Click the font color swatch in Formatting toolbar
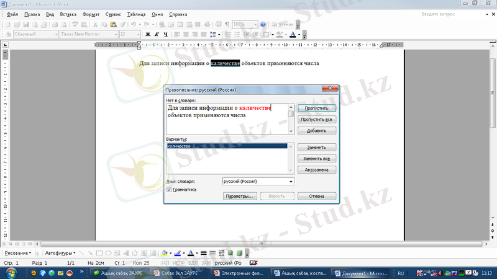This screenshot has width=497, height=279. (x=293, y=35)
